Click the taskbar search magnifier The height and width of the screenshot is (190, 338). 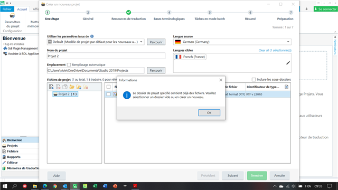14,186
